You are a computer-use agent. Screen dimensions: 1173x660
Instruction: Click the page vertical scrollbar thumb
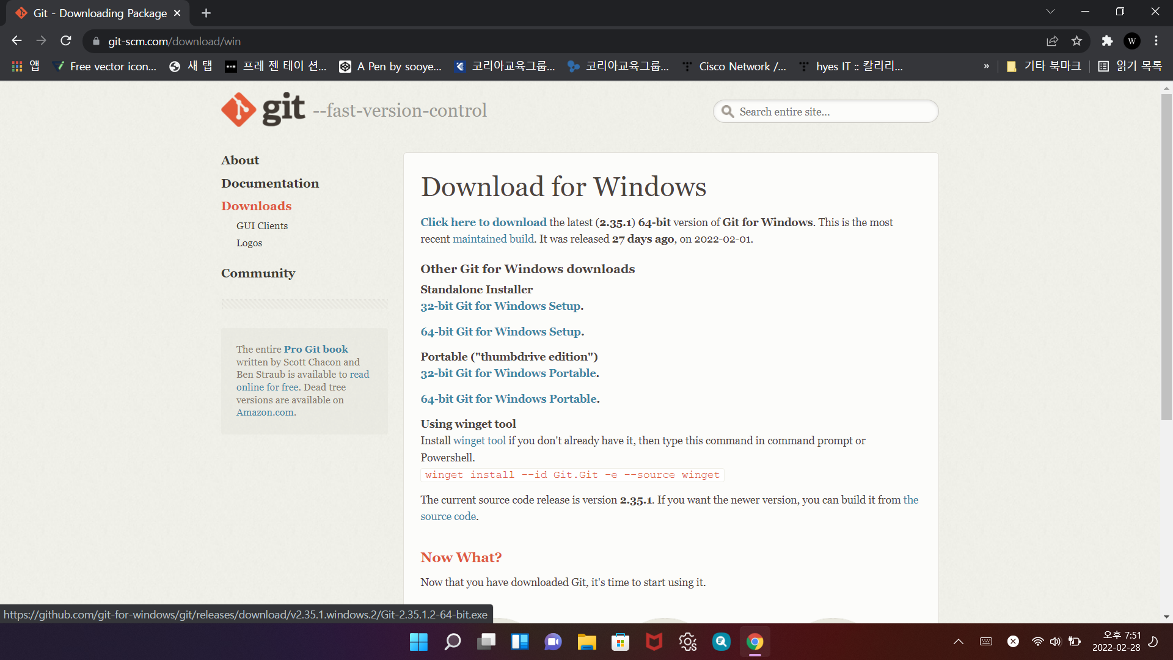point(1166,257)
